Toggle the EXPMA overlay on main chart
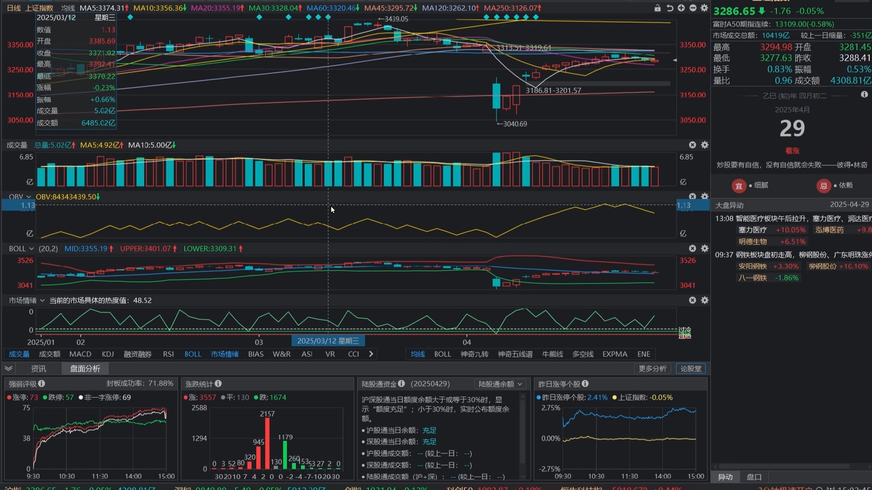Image resolution: width=872 pixels, height=490 pixels. (x=614, y=354)
